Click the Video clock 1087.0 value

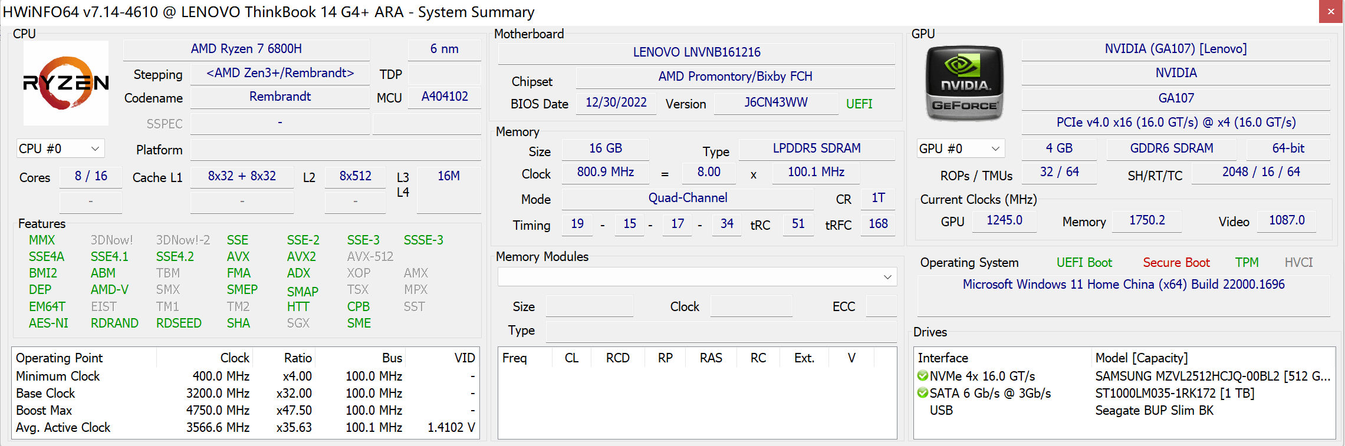[x=1287, y=220]
